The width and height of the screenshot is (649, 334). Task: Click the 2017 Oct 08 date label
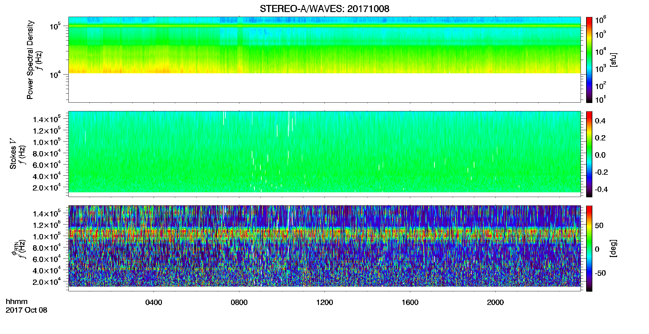point(26,310)
